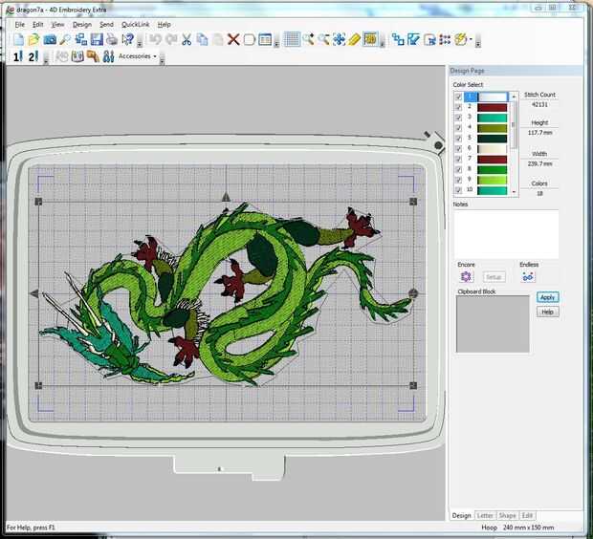Open the Accessories dropdown
The height and width of the screenshot is (539, 593).
[138, 56]
